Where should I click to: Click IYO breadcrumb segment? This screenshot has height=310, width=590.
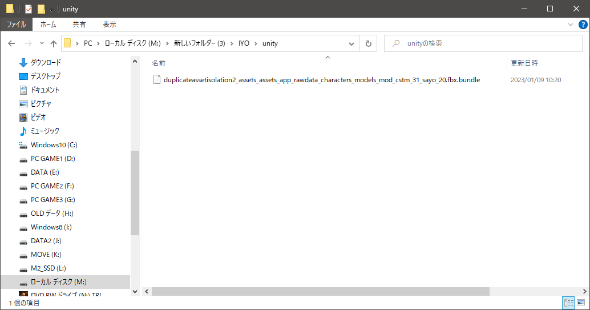pos(244,43)
